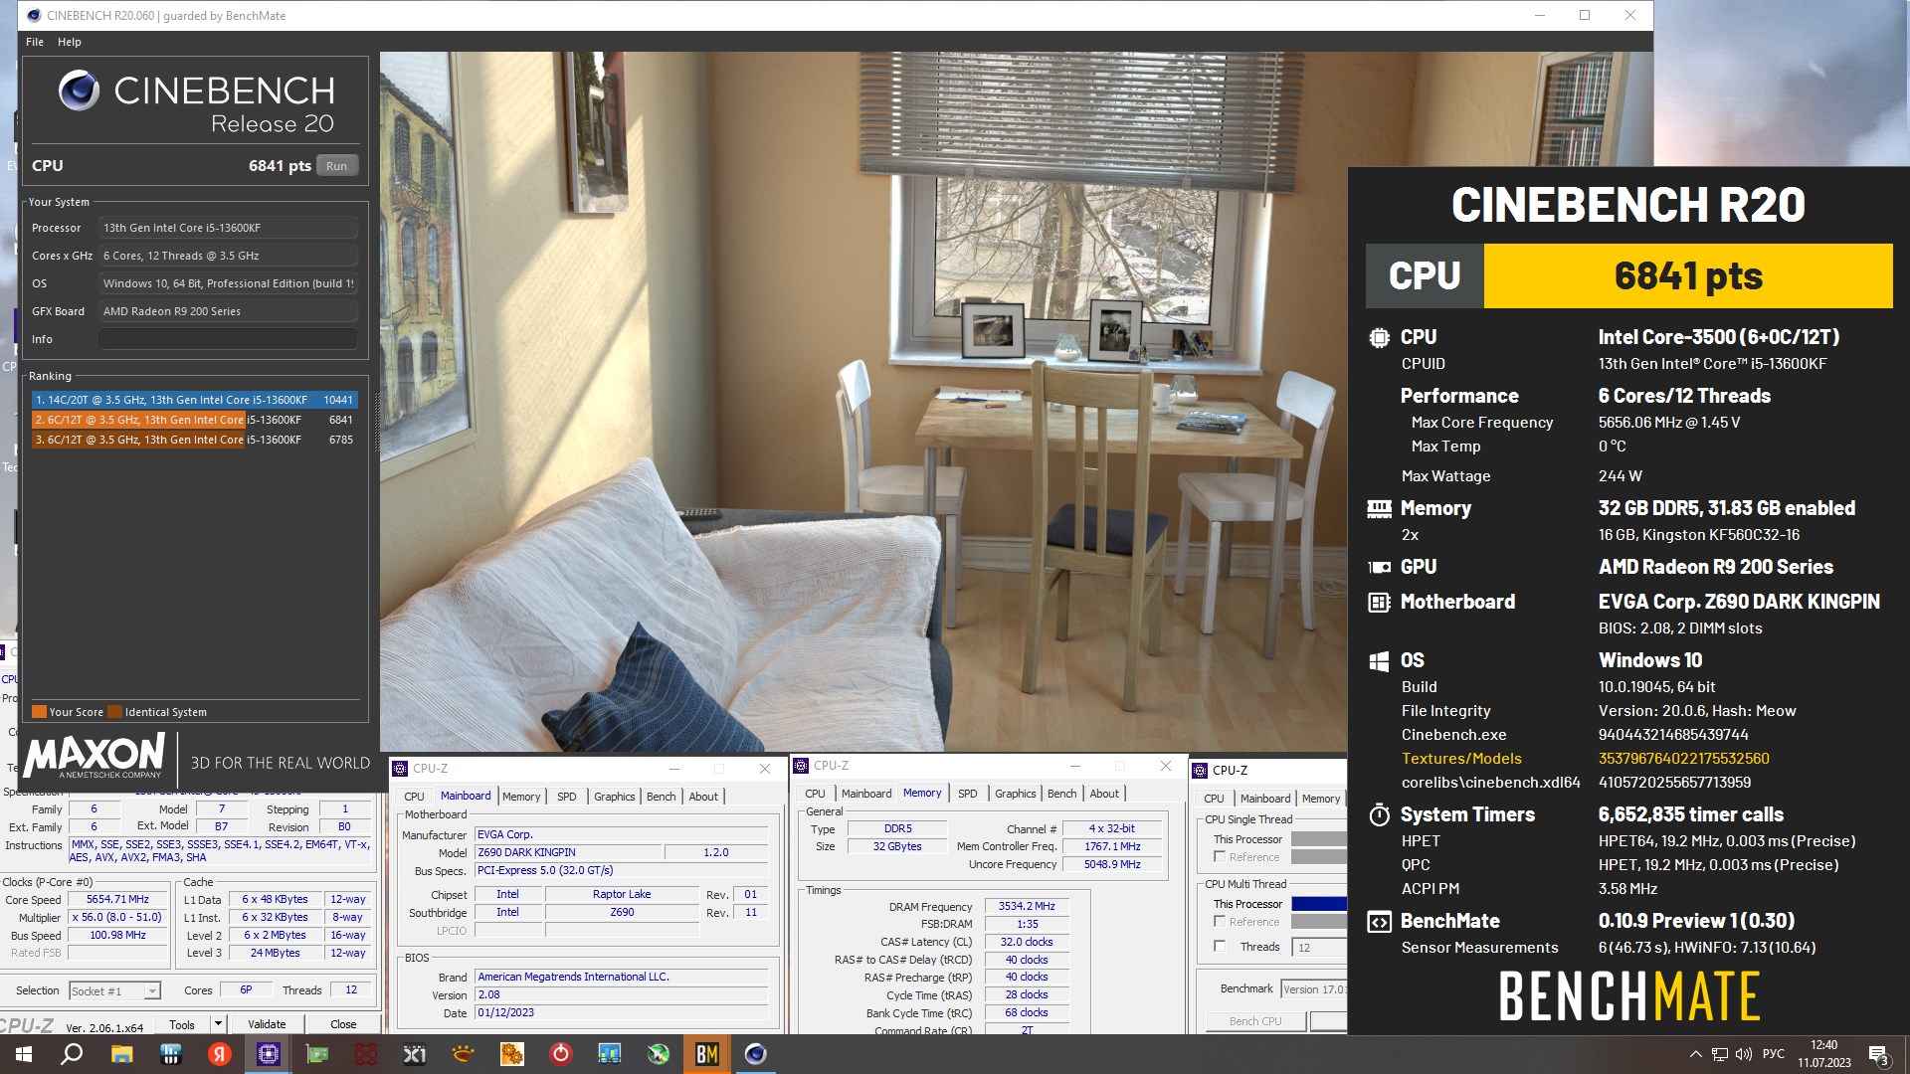Click the Bench CPU button
This screenshot has width=1910, height=1074.
coord(1255,1021)
